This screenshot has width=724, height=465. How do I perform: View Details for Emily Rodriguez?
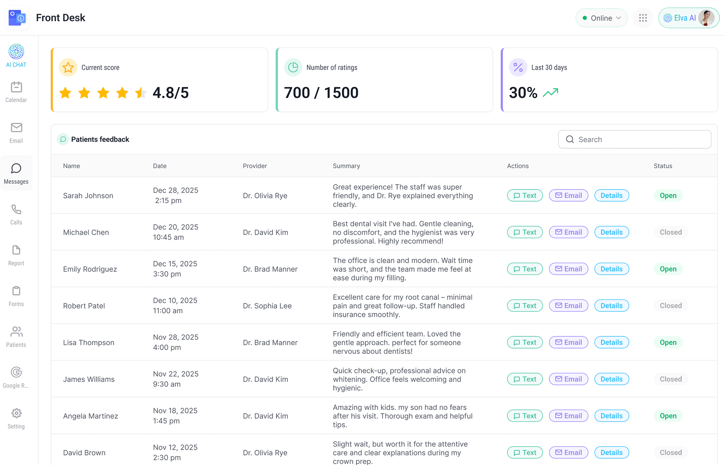611,269
